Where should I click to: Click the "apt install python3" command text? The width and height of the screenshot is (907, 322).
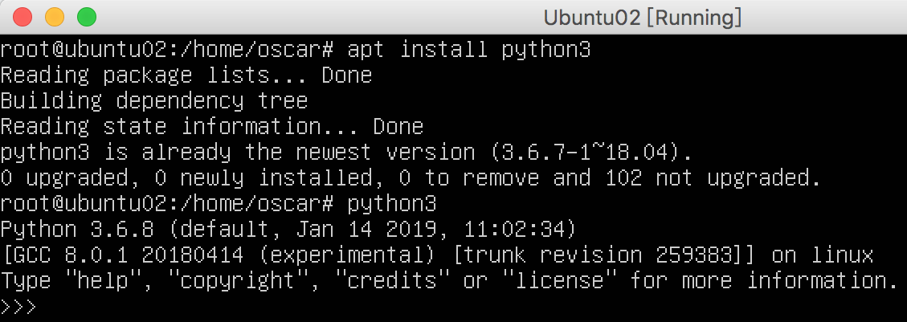pyautogui.click(x=469, y=50)
